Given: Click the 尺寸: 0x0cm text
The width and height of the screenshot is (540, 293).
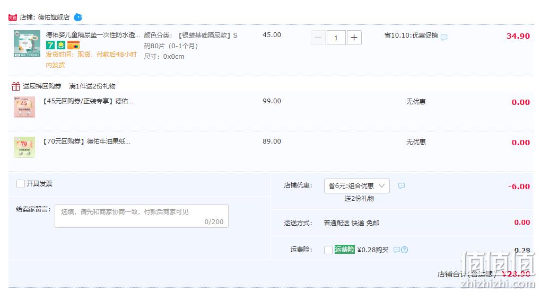Looking at the screenshot, I should point(164,56).
